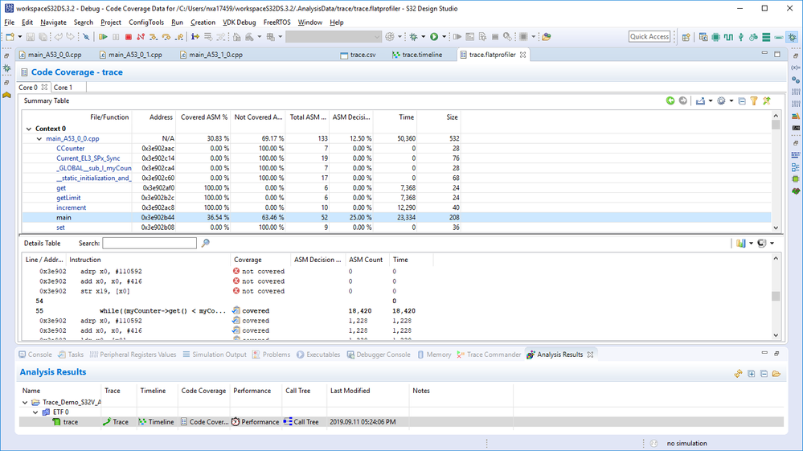Click the Details Table Search input field
This screenshot has width=803, height=451.
pyautogui.click(x=149, y=243)
